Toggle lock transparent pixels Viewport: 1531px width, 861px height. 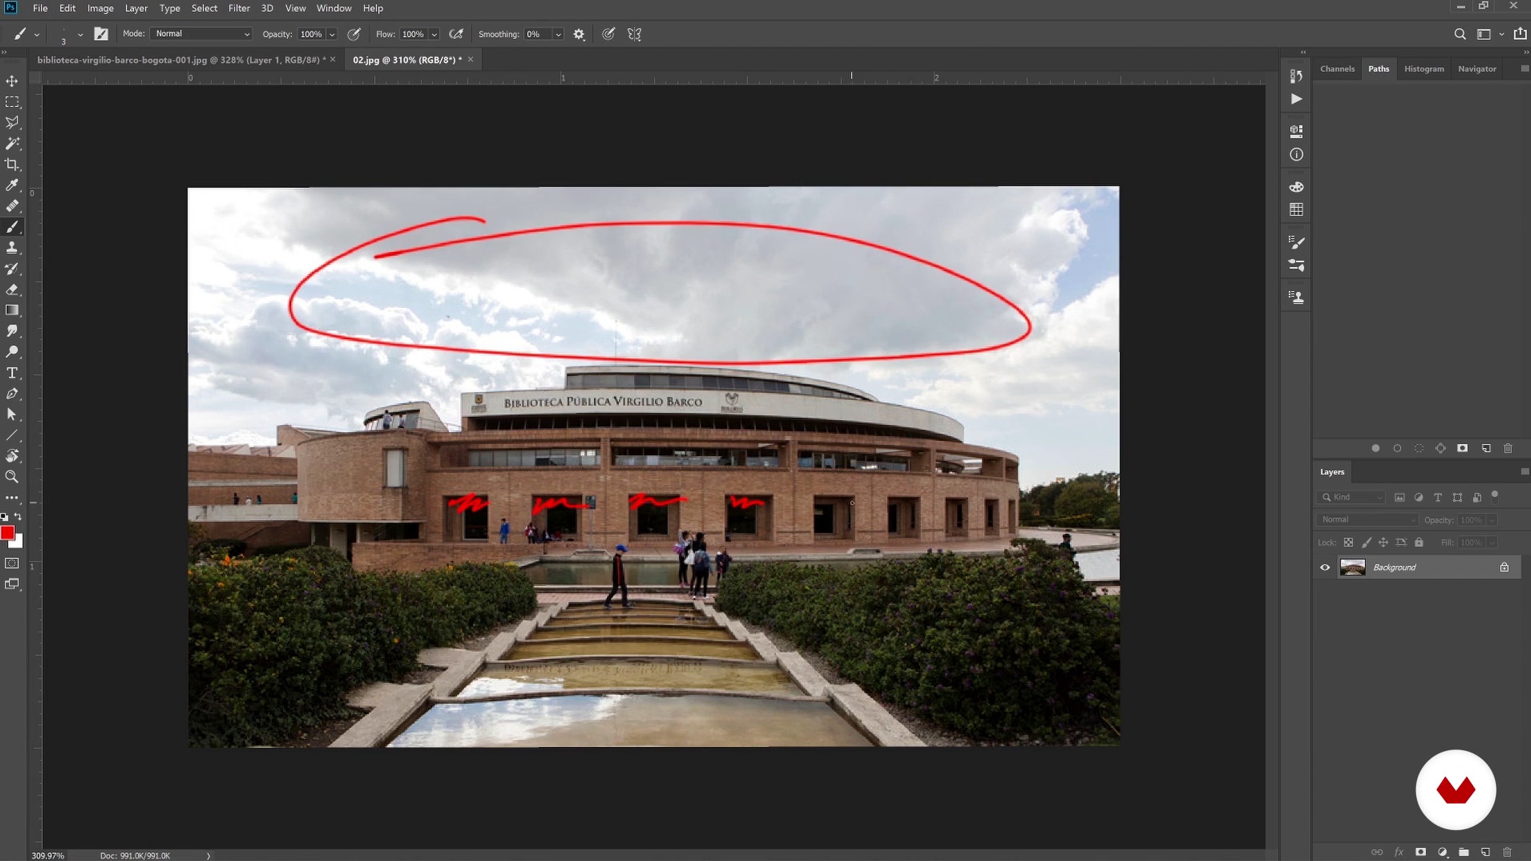click(1348, 543)
